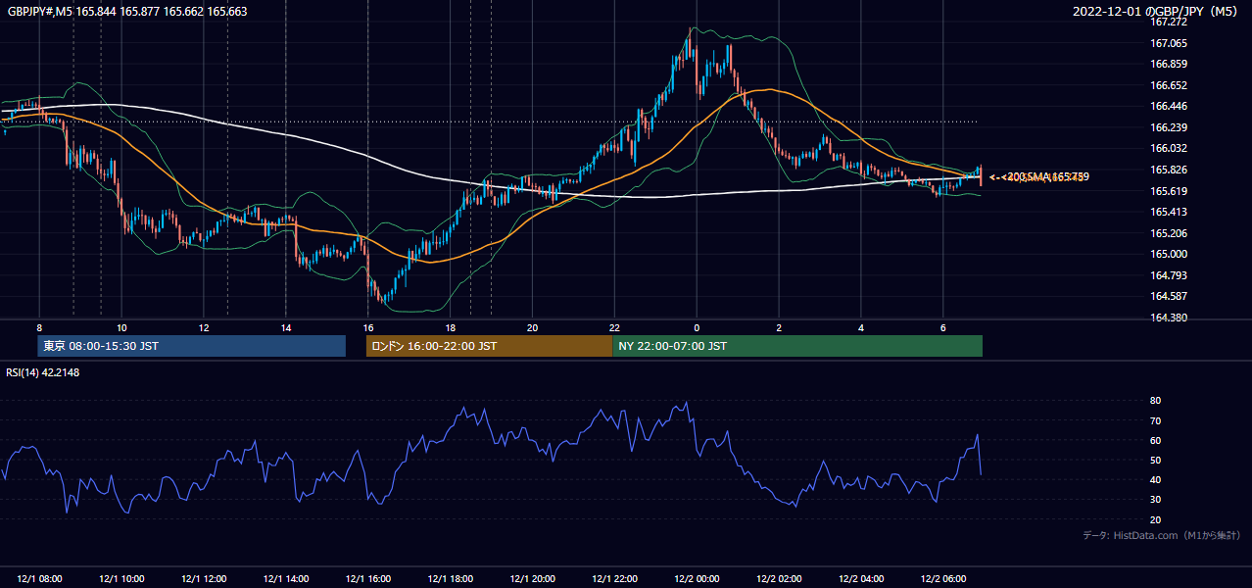Click RSI scale value 70
The height and width of the screenshot is (588, 1252).
click(1155, 420)
